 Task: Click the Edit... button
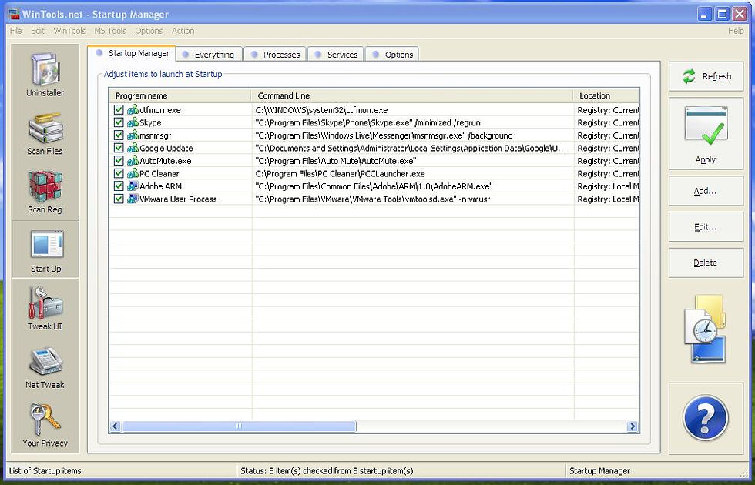point(706,227)
